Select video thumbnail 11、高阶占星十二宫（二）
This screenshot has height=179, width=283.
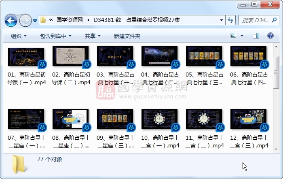coord(204,119)
